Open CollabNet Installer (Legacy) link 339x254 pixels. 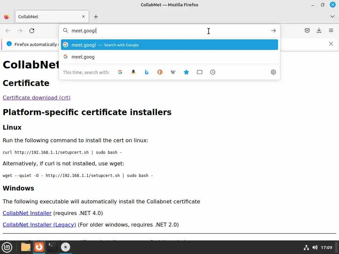point(39,225)
